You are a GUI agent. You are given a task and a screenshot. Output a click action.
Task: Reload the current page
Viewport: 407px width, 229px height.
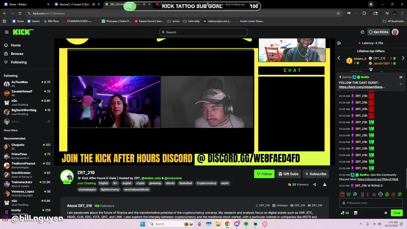(20, 13)
